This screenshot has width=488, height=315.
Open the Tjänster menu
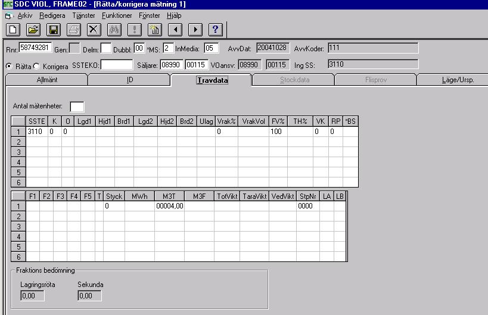pyautogui.click(x=84, y=15)
